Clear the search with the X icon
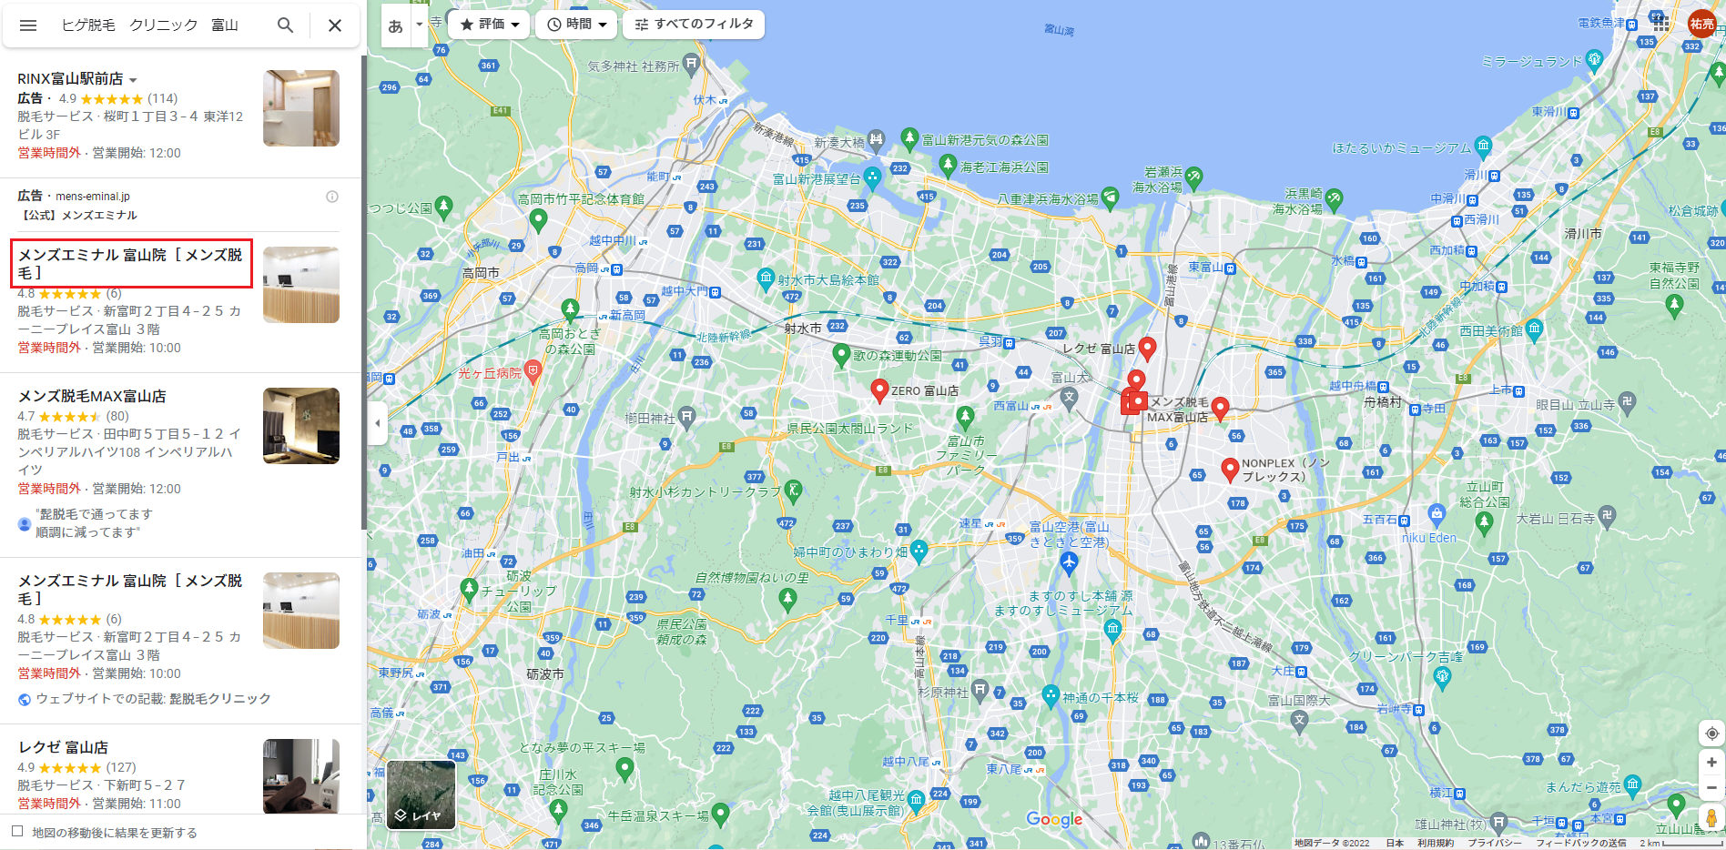 335,25
